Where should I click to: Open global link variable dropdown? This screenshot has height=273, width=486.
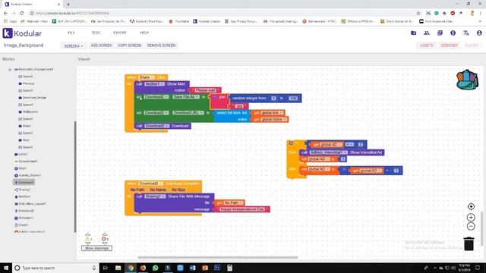tap(272, 113)
